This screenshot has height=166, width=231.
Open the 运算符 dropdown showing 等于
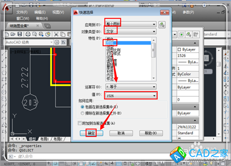131,87
